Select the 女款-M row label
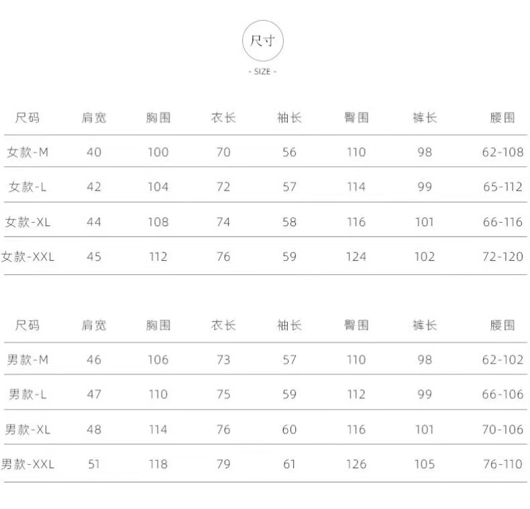The height and width of the screenshot is (509, 530). (x=28, y=152)
